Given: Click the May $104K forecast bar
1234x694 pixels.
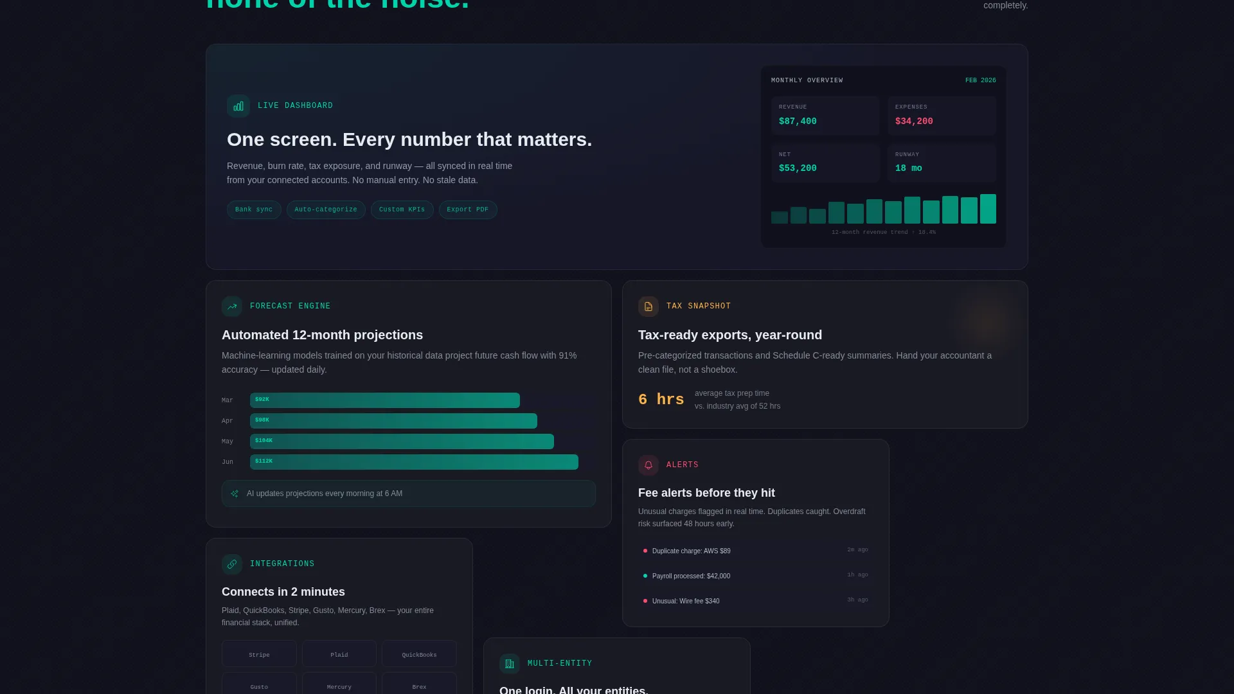Looking at the screenshot, I should (x=402, y=441).
